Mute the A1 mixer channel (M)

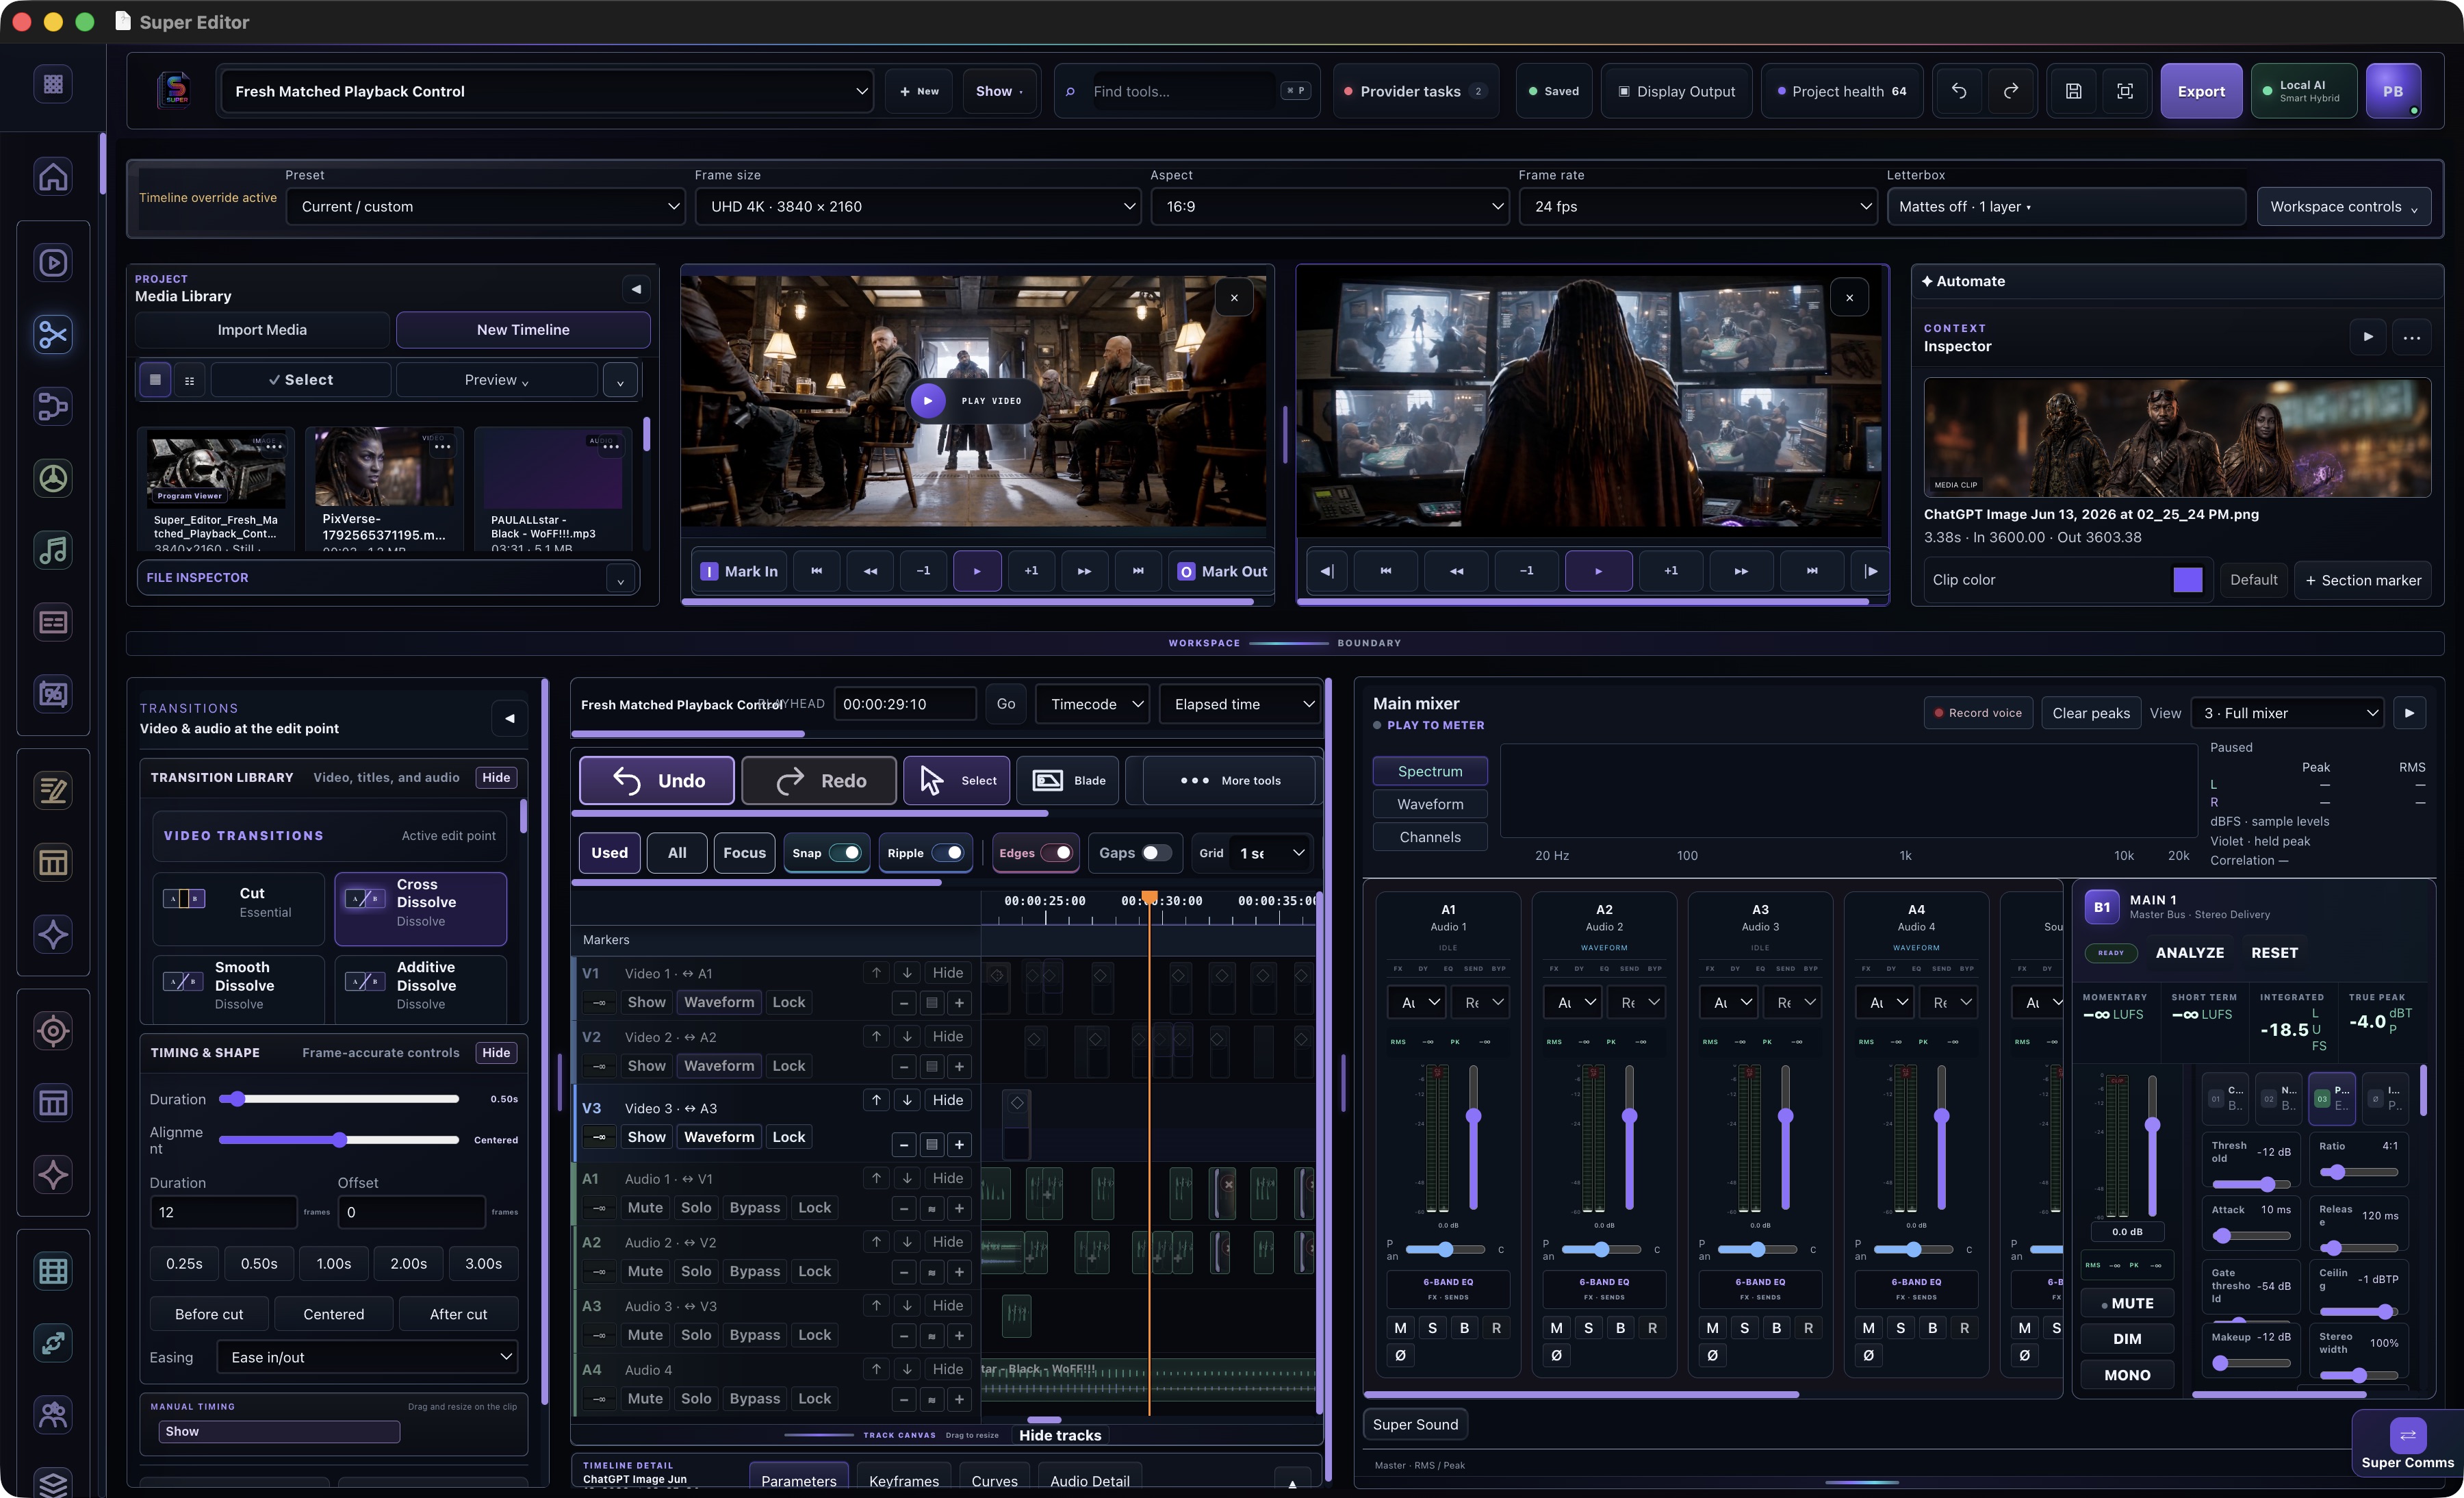pyautogui.click(x=1400, y=1328)
